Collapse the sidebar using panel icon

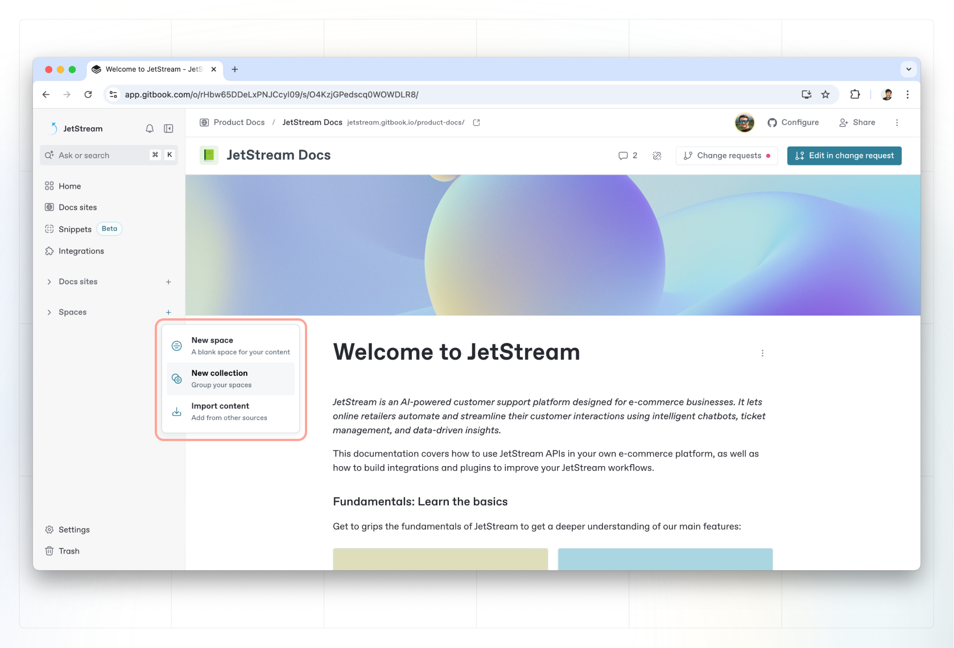pyautogui.click(x=168, y=128)
